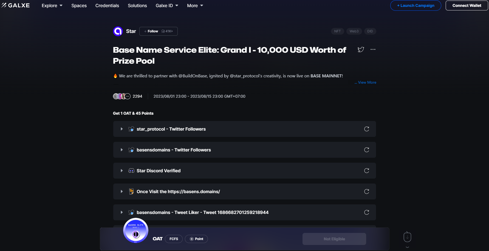
Task: Refresh star_protocol Twitter Followers status
Action: point(367,129)
